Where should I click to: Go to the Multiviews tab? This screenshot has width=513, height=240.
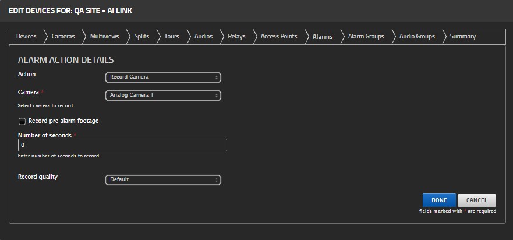(104, 37)
